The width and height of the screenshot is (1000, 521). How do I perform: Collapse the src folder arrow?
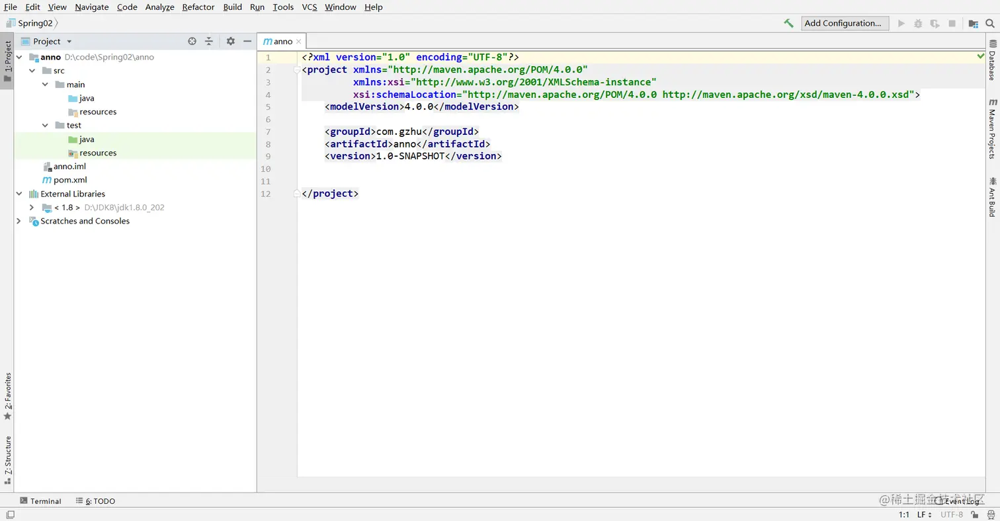point(32,71)
